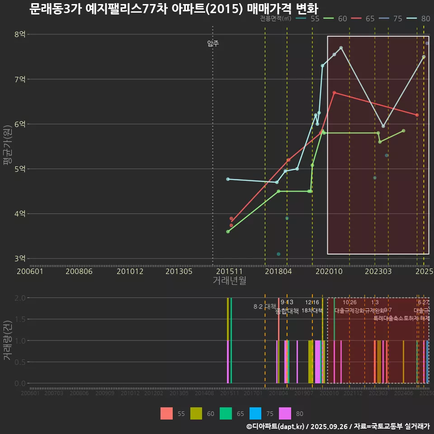Select the blue 75 legend swatch
Image resolution: width=434 pixels, height=434 pixels.
255,413
